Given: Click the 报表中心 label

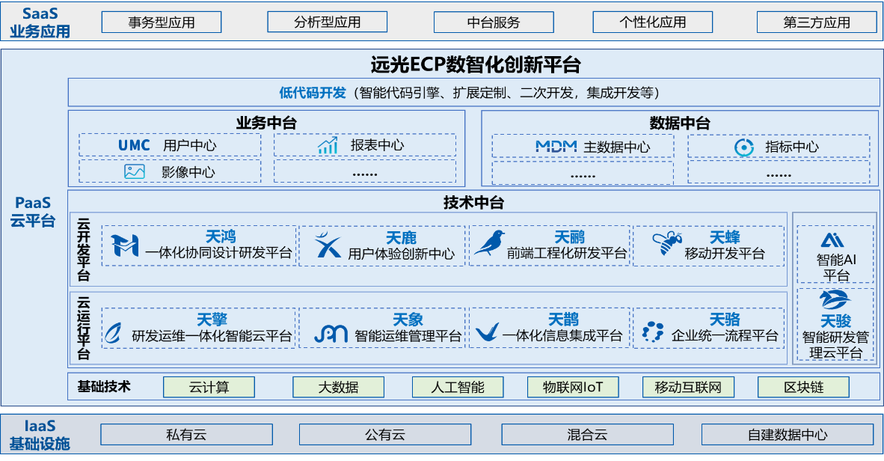Looking at the screenshot, I should pyautogui.click(x=377, y=145).
